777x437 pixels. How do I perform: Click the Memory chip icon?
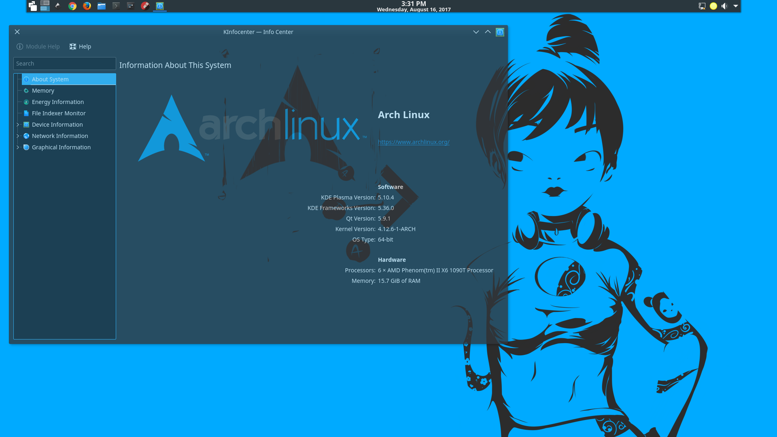click(x=26, y=91)
